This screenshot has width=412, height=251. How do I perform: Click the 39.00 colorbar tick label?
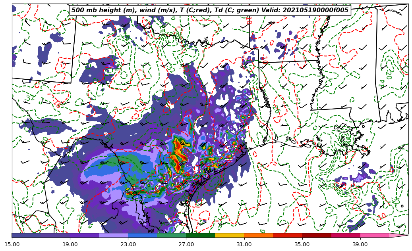point(360,244)
